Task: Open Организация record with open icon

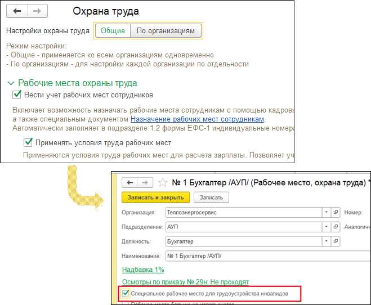Action: click(336, 213)
